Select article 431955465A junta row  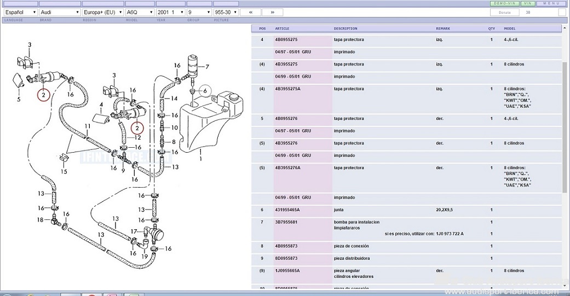[287, 210]
